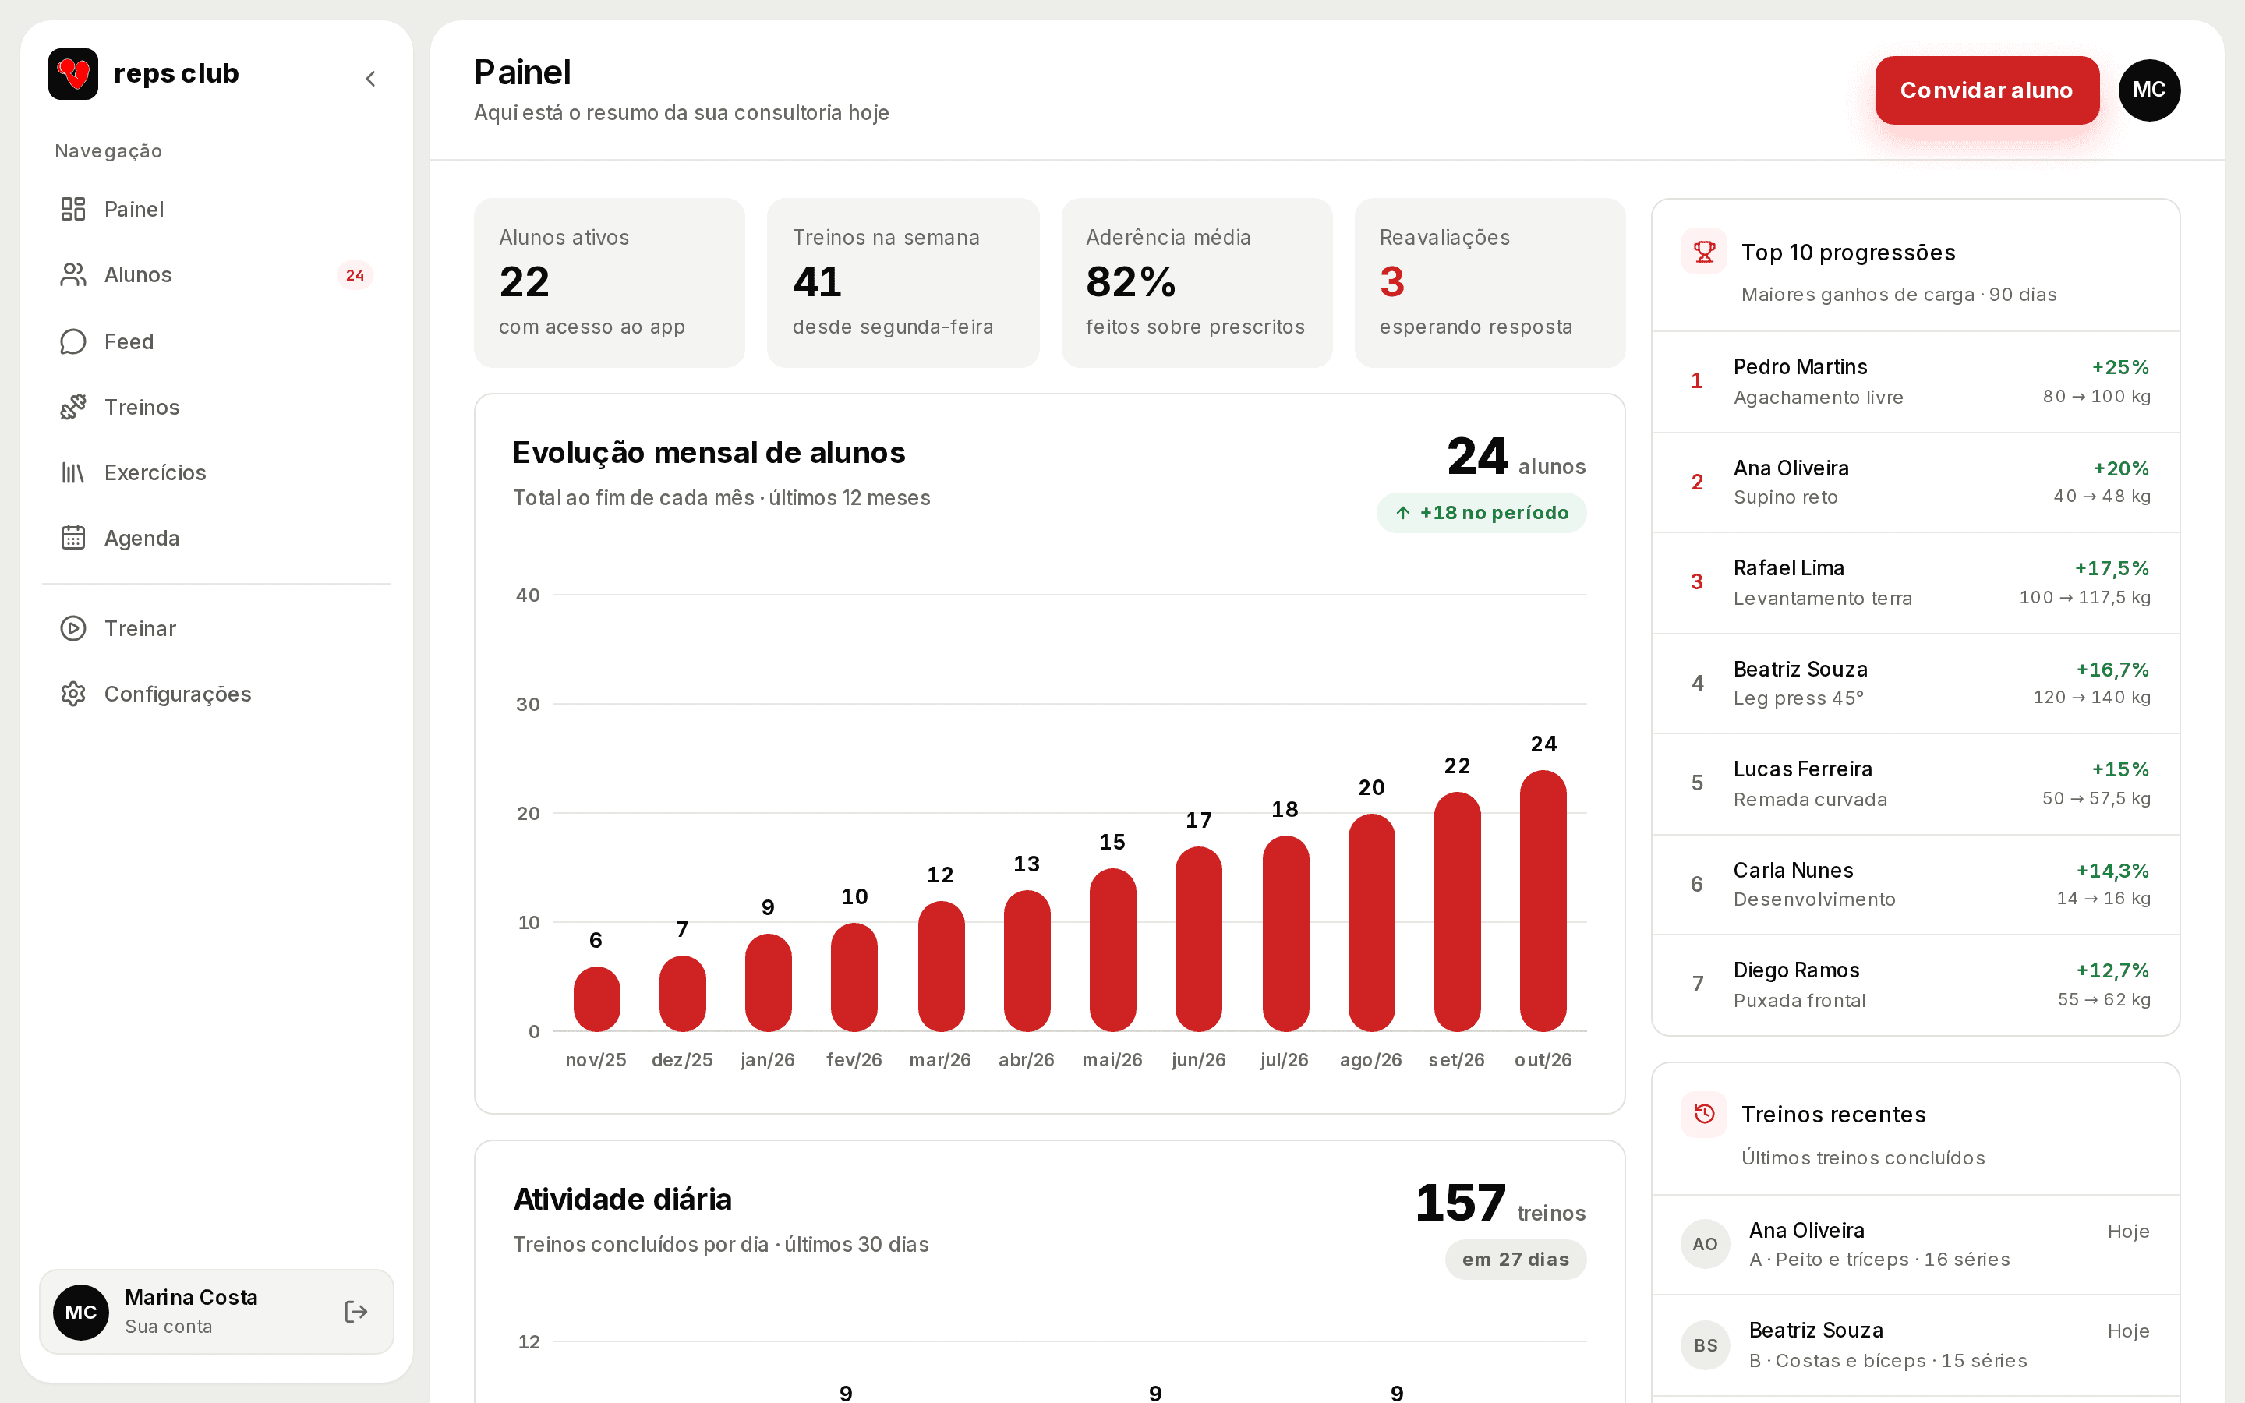The image size is (2245, 1403).
Task: Open the MC avatar in header
Action: point(2148,90)
